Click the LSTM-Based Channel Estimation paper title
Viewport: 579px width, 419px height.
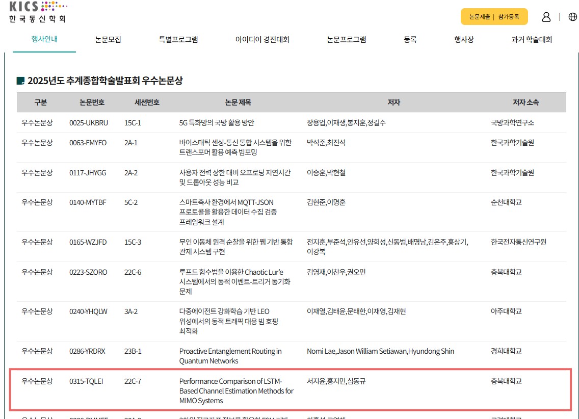coord(236,391)
